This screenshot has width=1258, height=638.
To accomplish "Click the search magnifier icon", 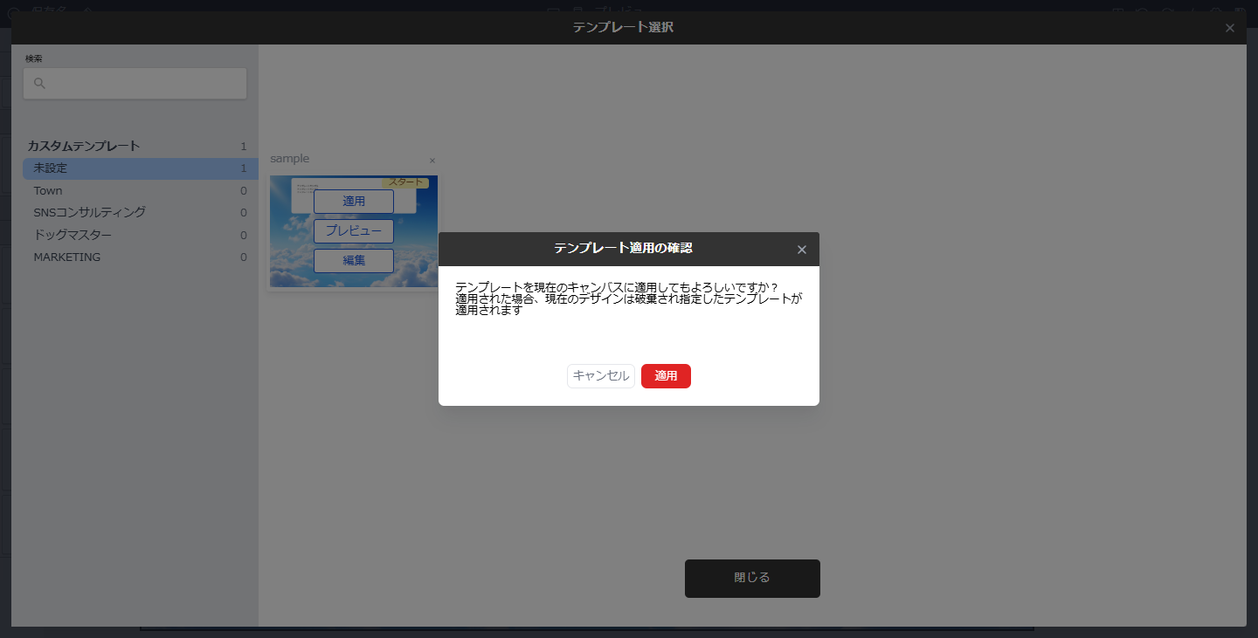I will [x=40, y=84].
